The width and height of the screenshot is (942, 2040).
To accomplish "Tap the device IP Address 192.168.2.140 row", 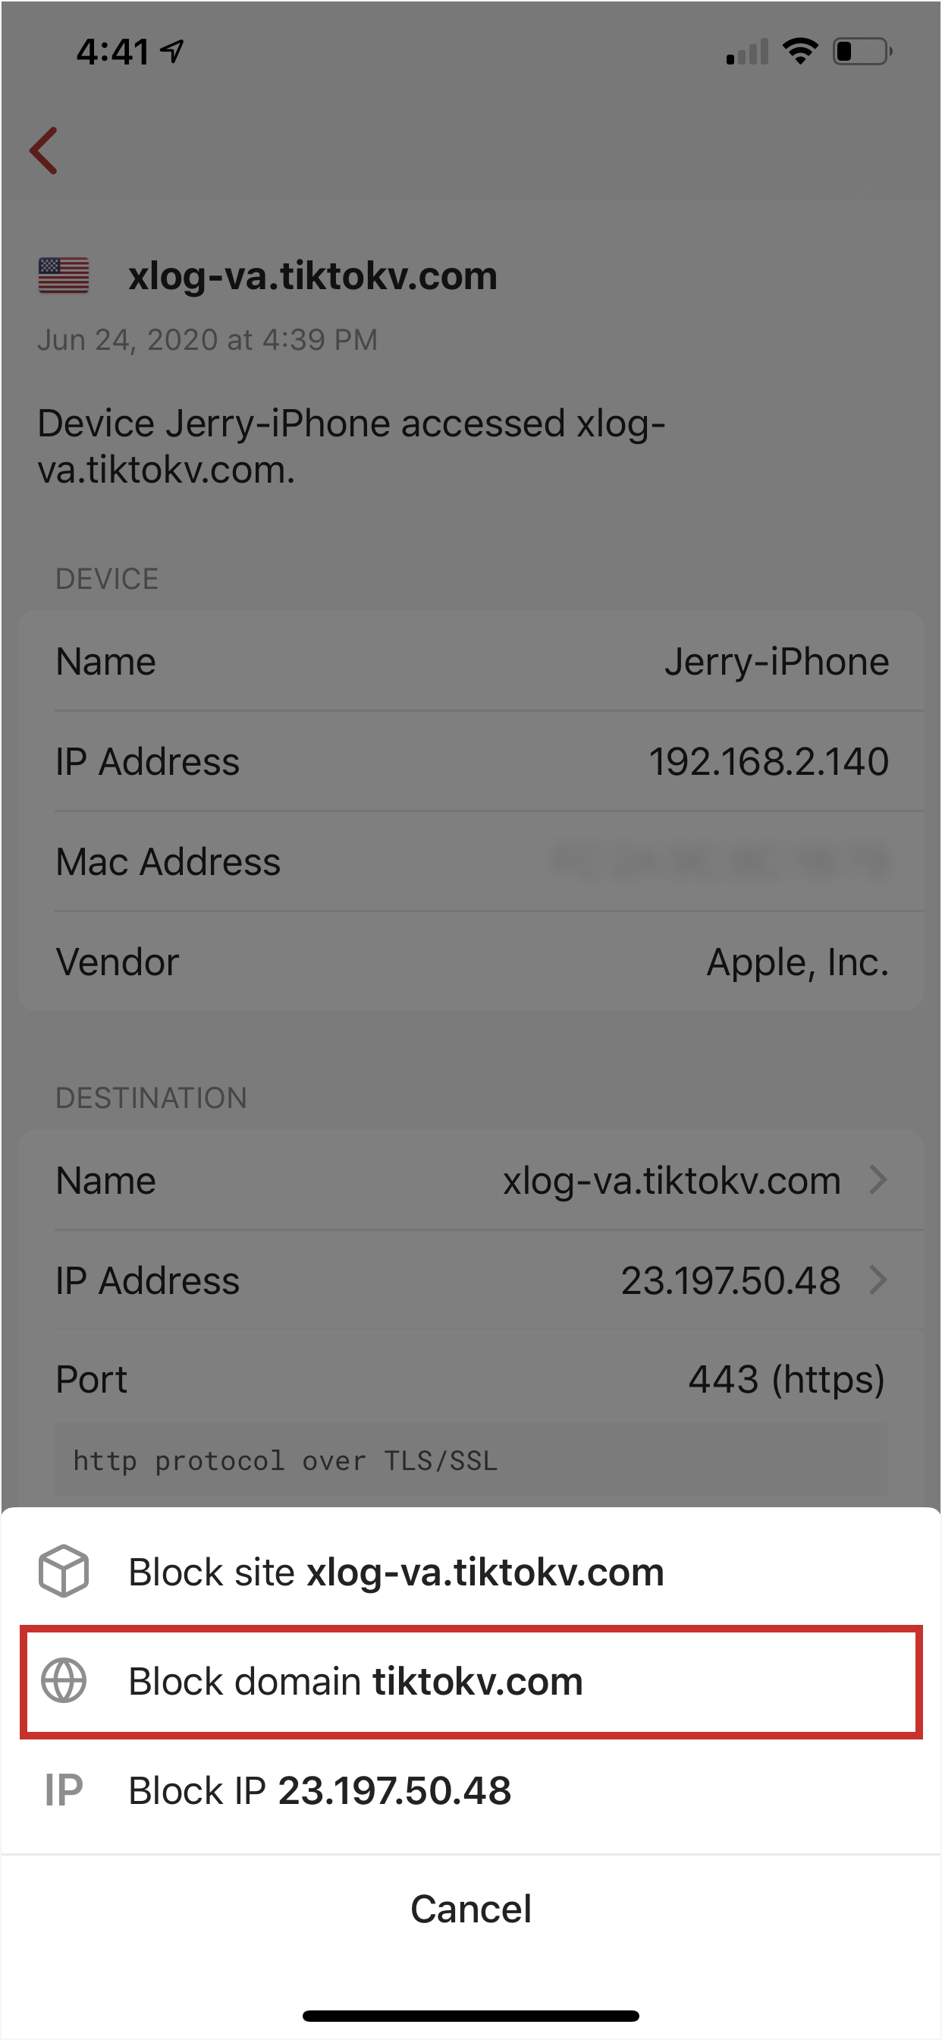I will [x=471, y=761].
